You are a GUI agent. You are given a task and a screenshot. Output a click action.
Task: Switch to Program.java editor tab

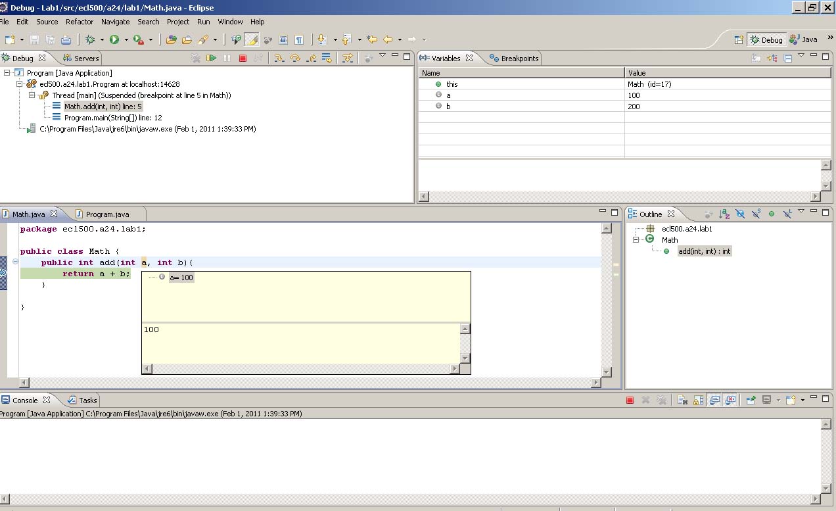coord(102,214)
